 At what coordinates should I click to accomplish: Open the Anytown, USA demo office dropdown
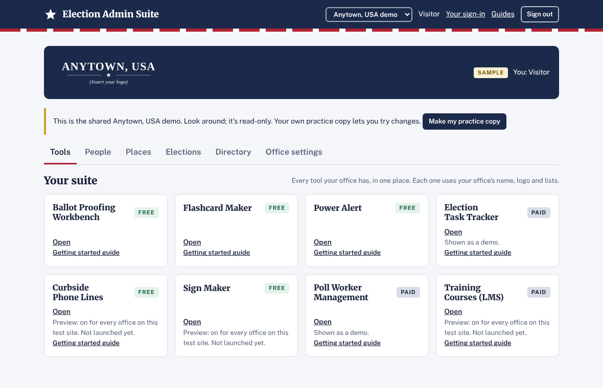(369, 15)
